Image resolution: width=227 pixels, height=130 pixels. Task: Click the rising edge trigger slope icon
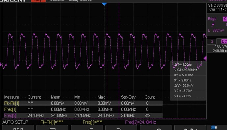(213, 25)
